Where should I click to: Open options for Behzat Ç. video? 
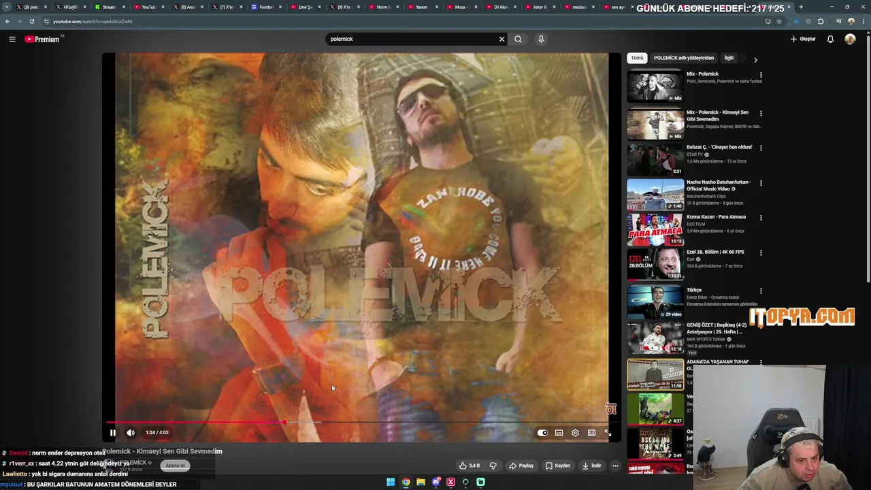(761, 148)
